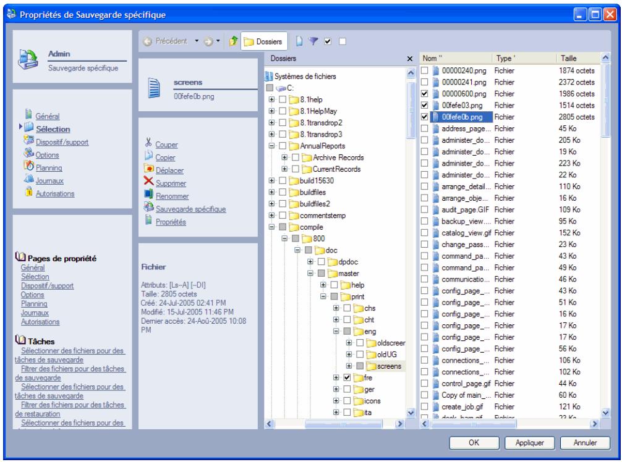Sort by the Type column header
Viewport: 622px width, 462px height.
[524, 58]
